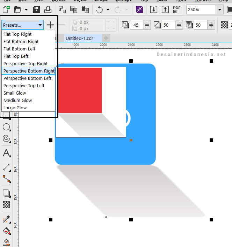
Task: Select the Transparency tool in toolbox
Action: 6,205
